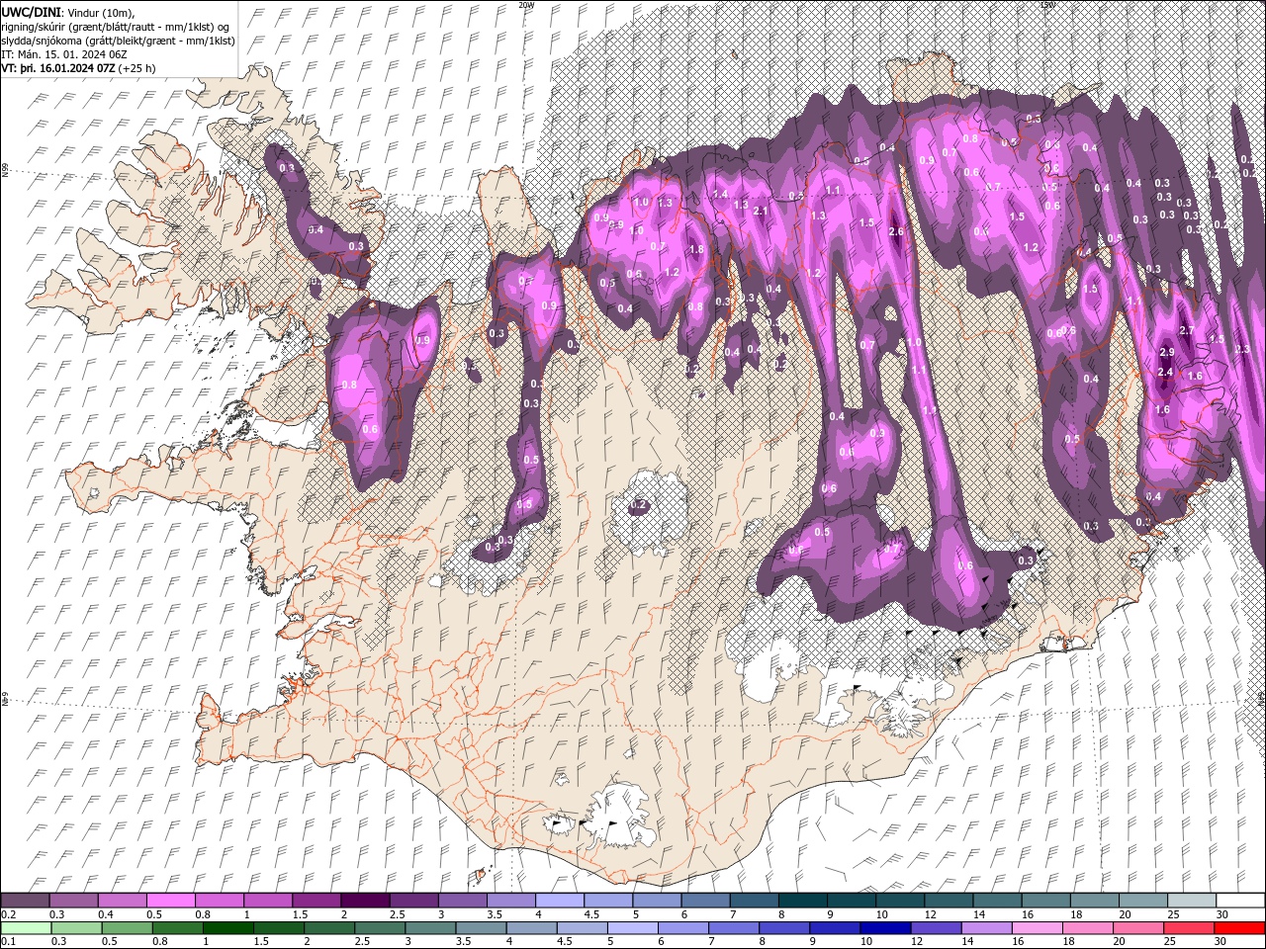Click the '2.4' snowfall value on the map
This screenshot has width=1266, height=949.
click(1165, 372)
